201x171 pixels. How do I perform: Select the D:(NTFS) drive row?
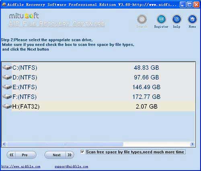pos(98,77)
